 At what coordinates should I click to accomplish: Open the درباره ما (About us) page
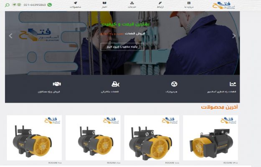pyautogui.click(x=188, y=5)
